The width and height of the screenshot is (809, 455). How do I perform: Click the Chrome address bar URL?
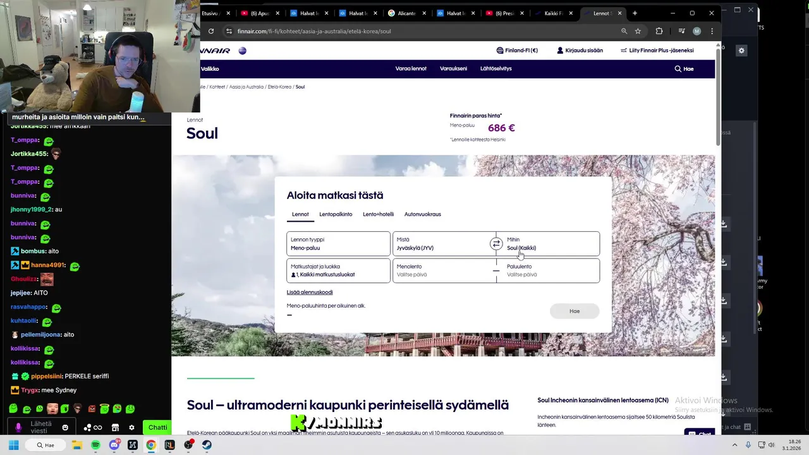pos(314,31)
